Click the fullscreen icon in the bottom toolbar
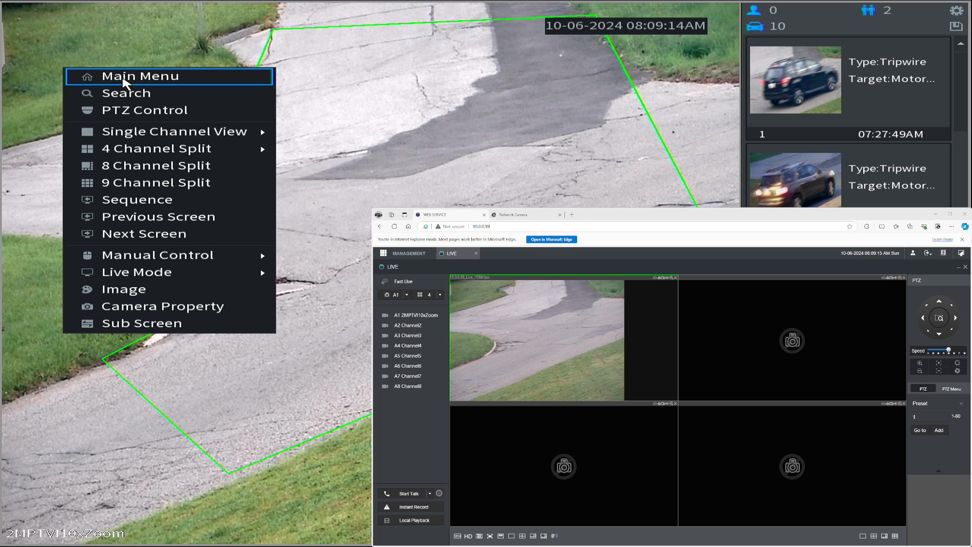972x547 pixels. pyautogui.click(x=490, y=536)
